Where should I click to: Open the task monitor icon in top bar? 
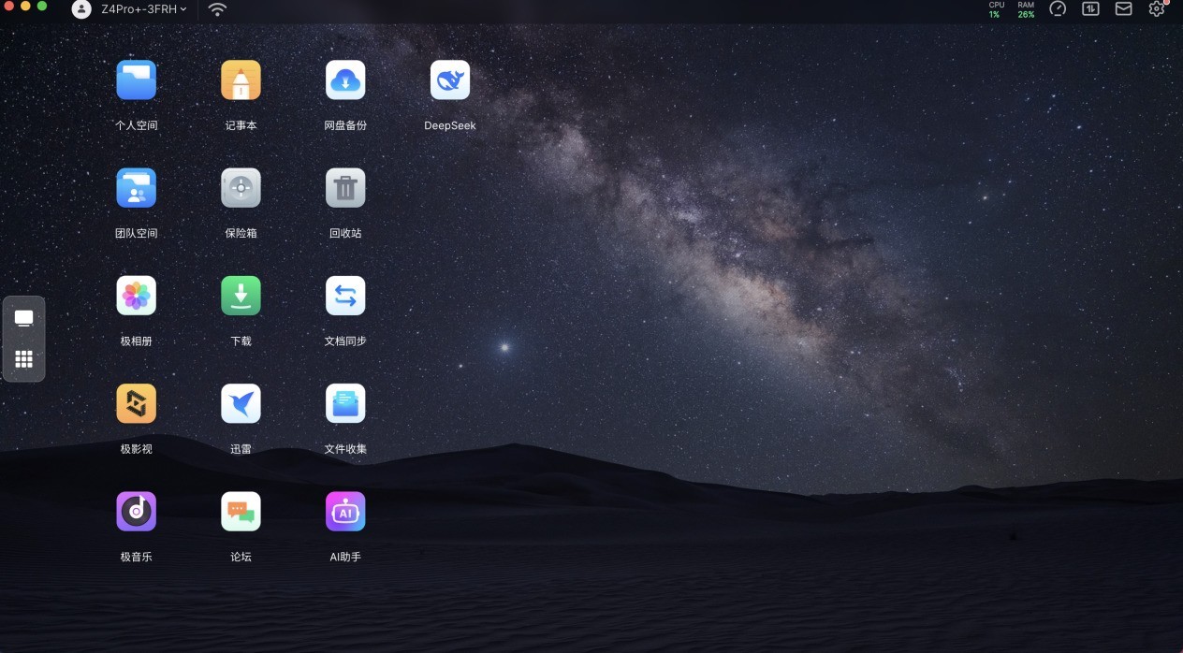(1090, 8)
